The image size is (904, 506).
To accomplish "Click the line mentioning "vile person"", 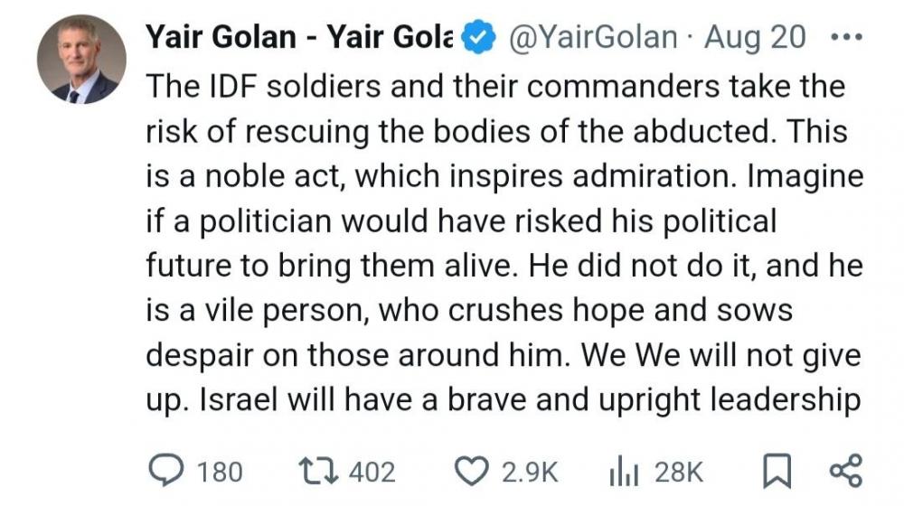I will click(468, 310).
